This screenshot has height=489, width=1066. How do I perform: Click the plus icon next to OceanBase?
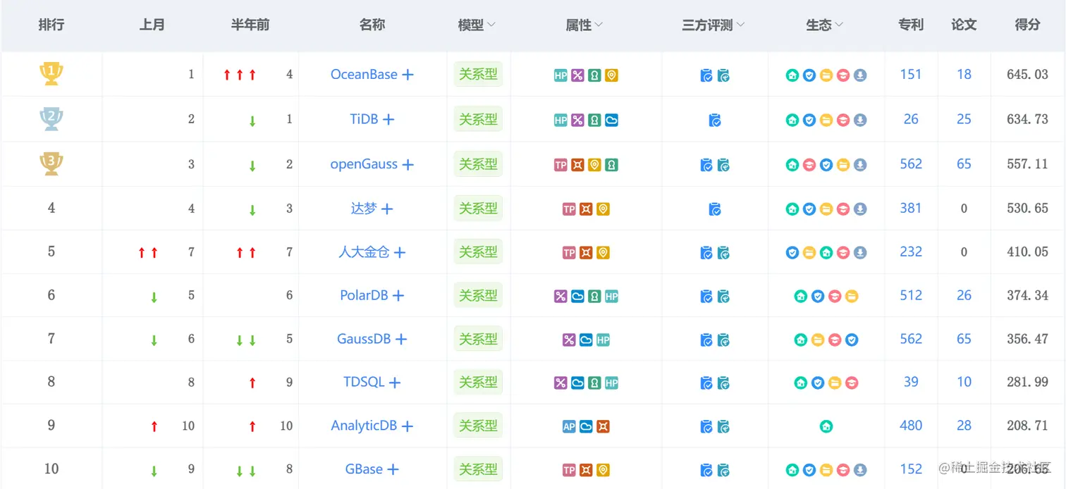pyautogui.click(x=408, y=75)
